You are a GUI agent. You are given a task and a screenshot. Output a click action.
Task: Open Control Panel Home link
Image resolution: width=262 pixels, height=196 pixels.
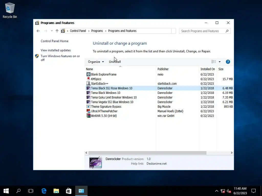click(54, 41)
